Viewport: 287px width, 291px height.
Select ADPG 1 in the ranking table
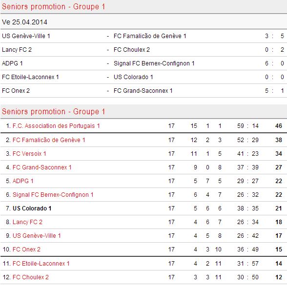(23, 181)
